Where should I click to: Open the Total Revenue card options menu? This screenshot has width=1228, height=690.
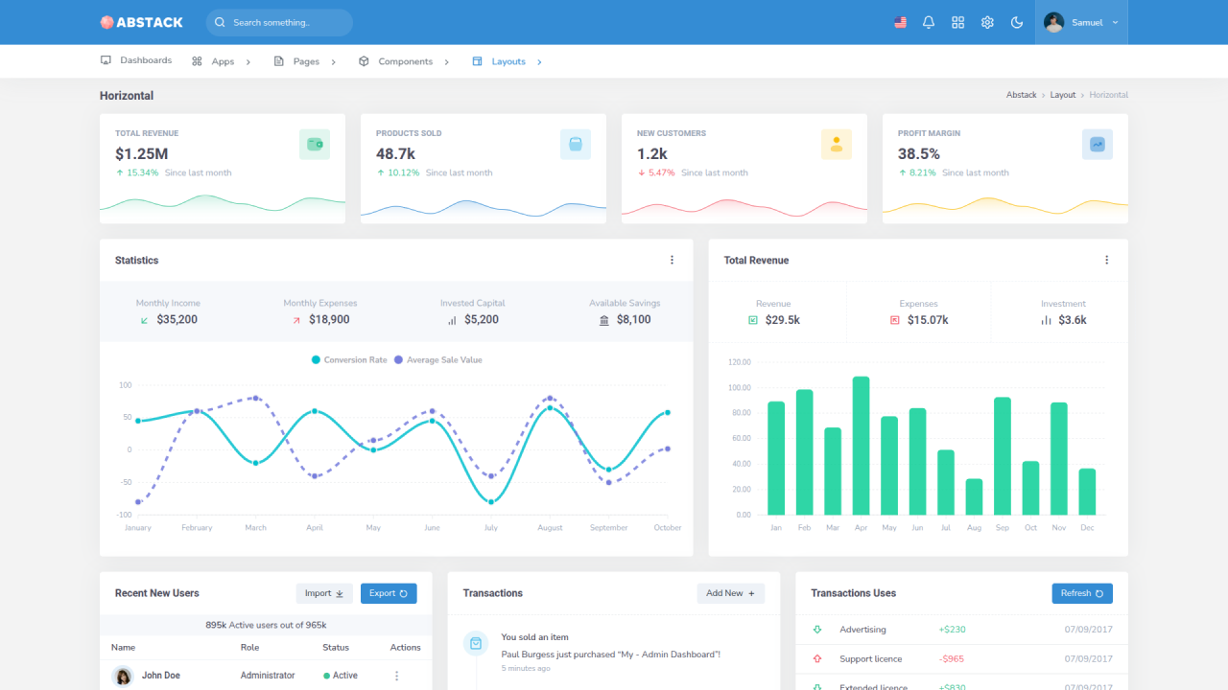pyautogui.click(x=1106, y=260)
